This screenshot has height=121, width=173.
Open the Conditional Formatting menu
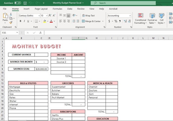click(x=141, y=18)
